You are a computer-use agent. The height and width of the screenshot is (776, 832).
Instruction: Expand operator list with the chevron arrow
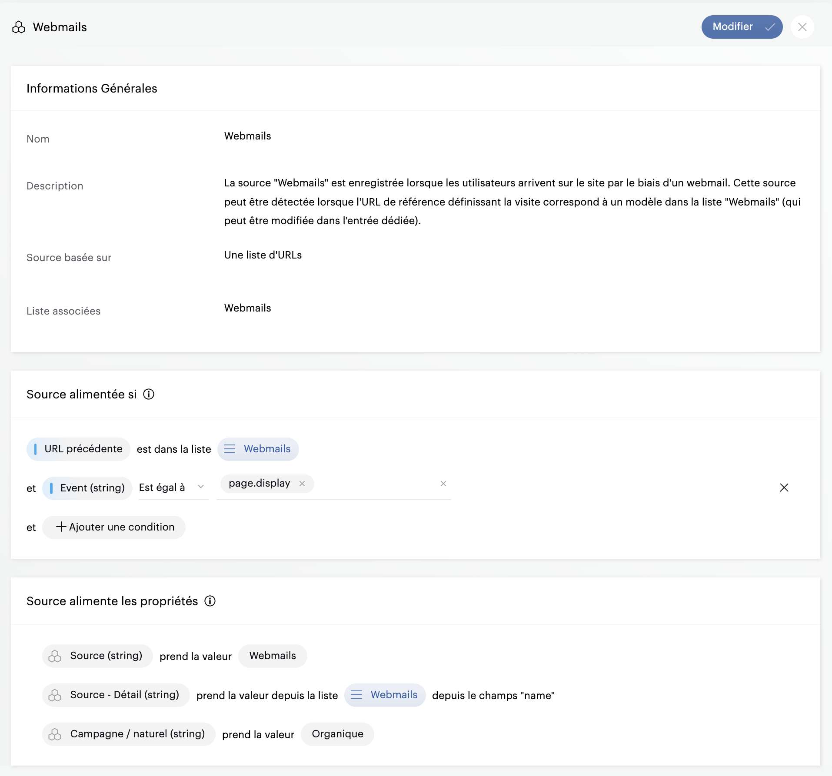[x=201, y=487]
